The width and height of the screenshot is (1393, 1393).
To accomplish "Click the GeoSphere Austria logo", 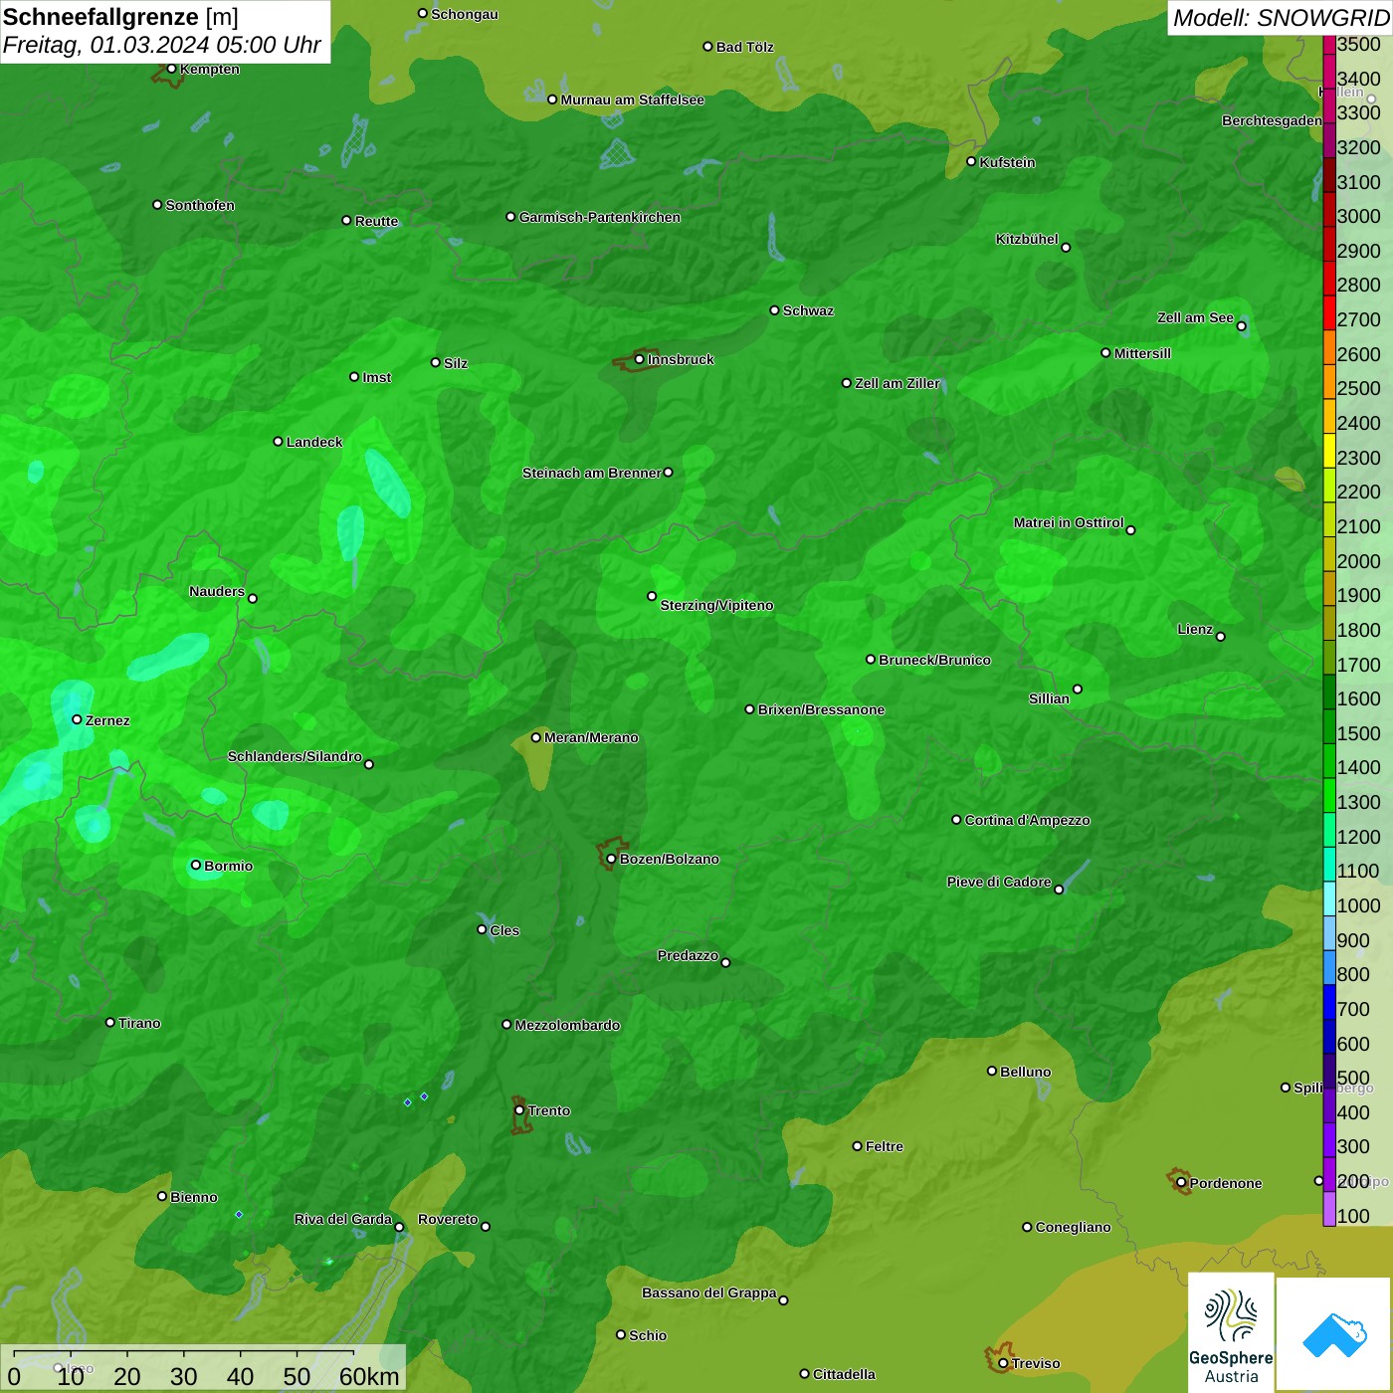I will coord(1231,1331).
